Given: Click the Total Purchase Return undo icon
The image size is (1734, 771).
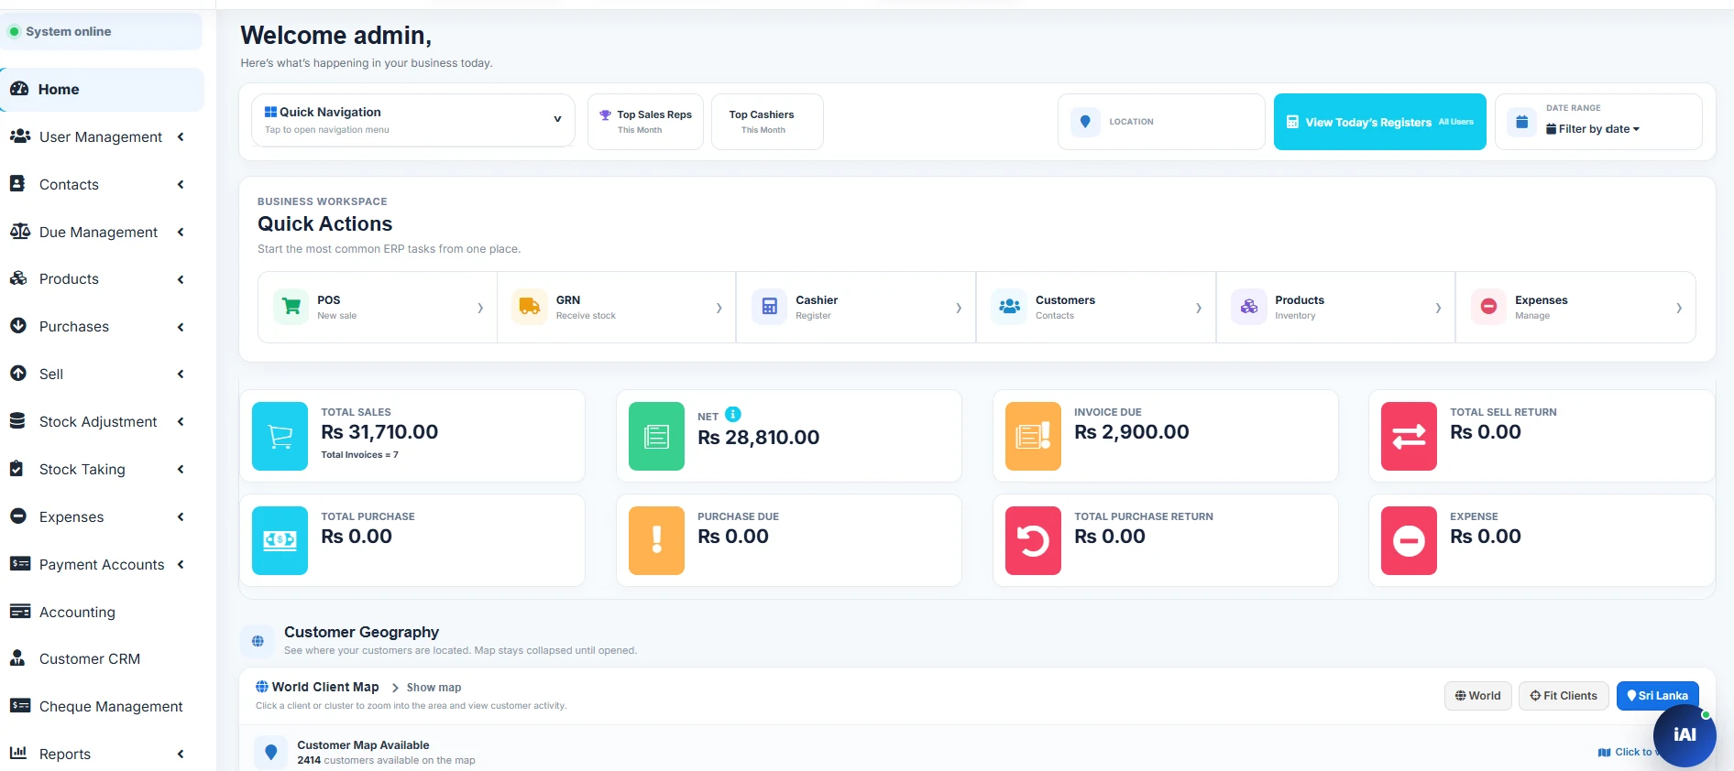Looking at the screenshot, I should pyautogui.click(x=1033, y=540).
